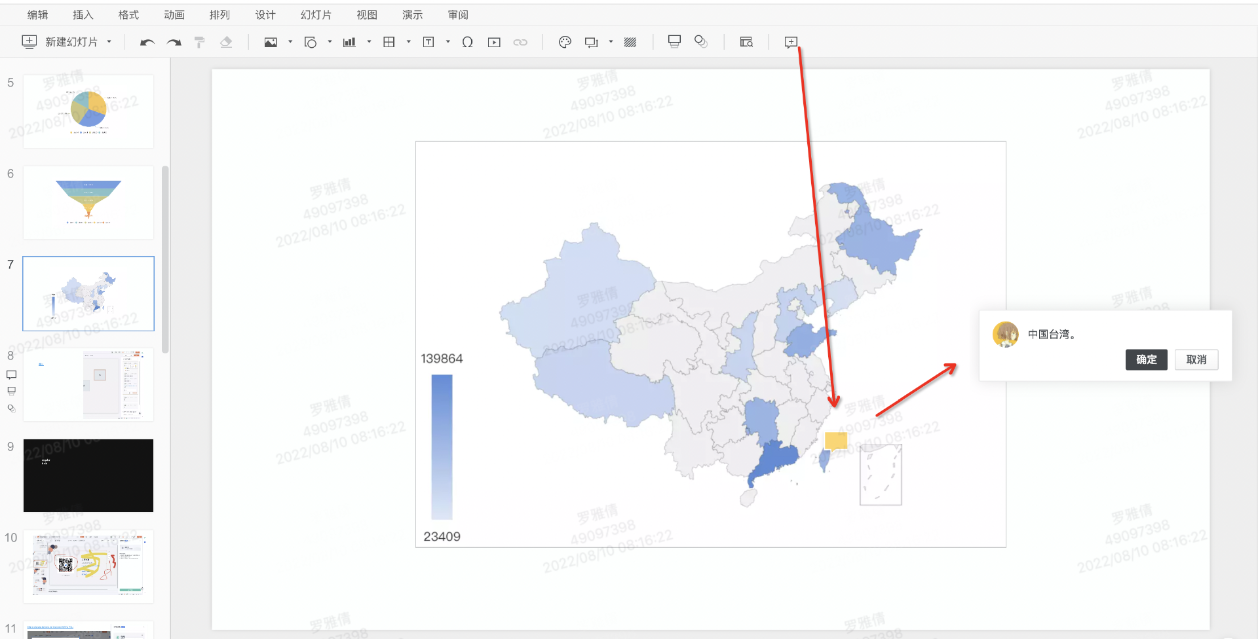Click the legend maximum value 139864

(442, 359)
